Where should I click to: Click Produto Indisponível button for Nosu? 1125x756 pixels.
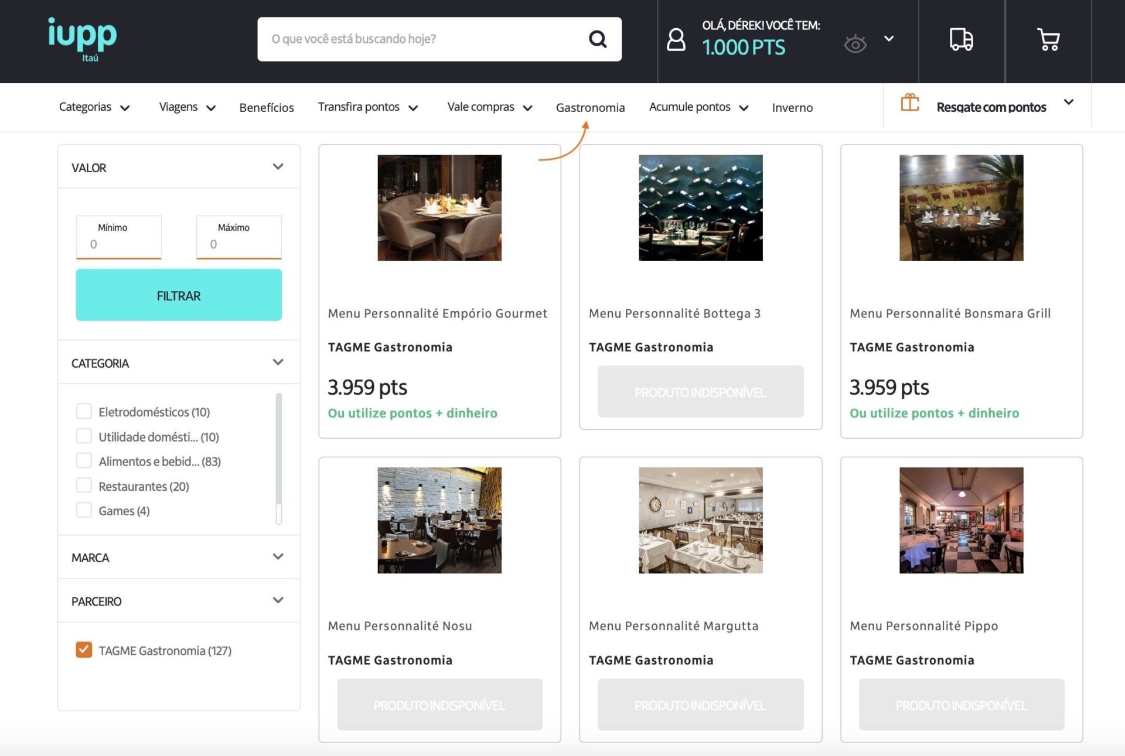click(439, 704)
